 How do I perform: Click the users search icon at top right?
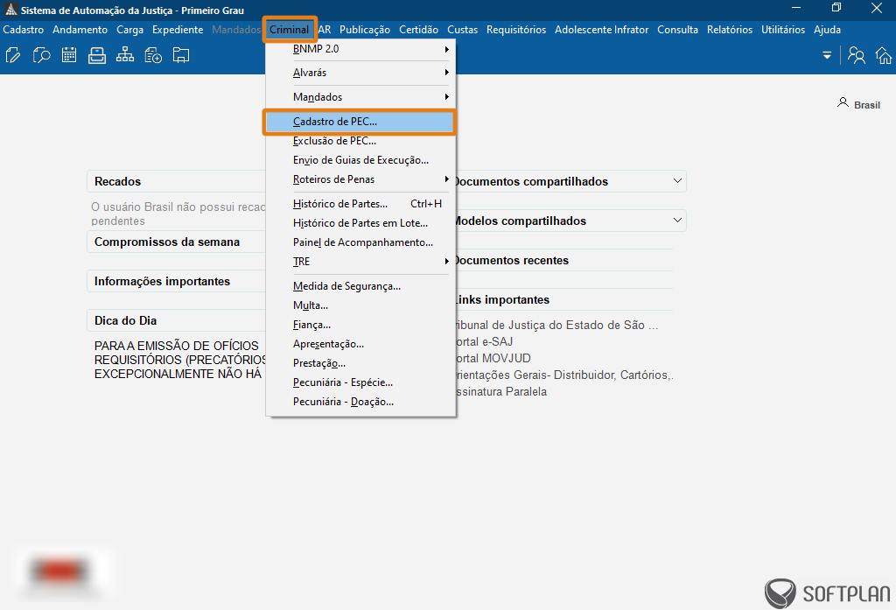(x=856, y=55)
